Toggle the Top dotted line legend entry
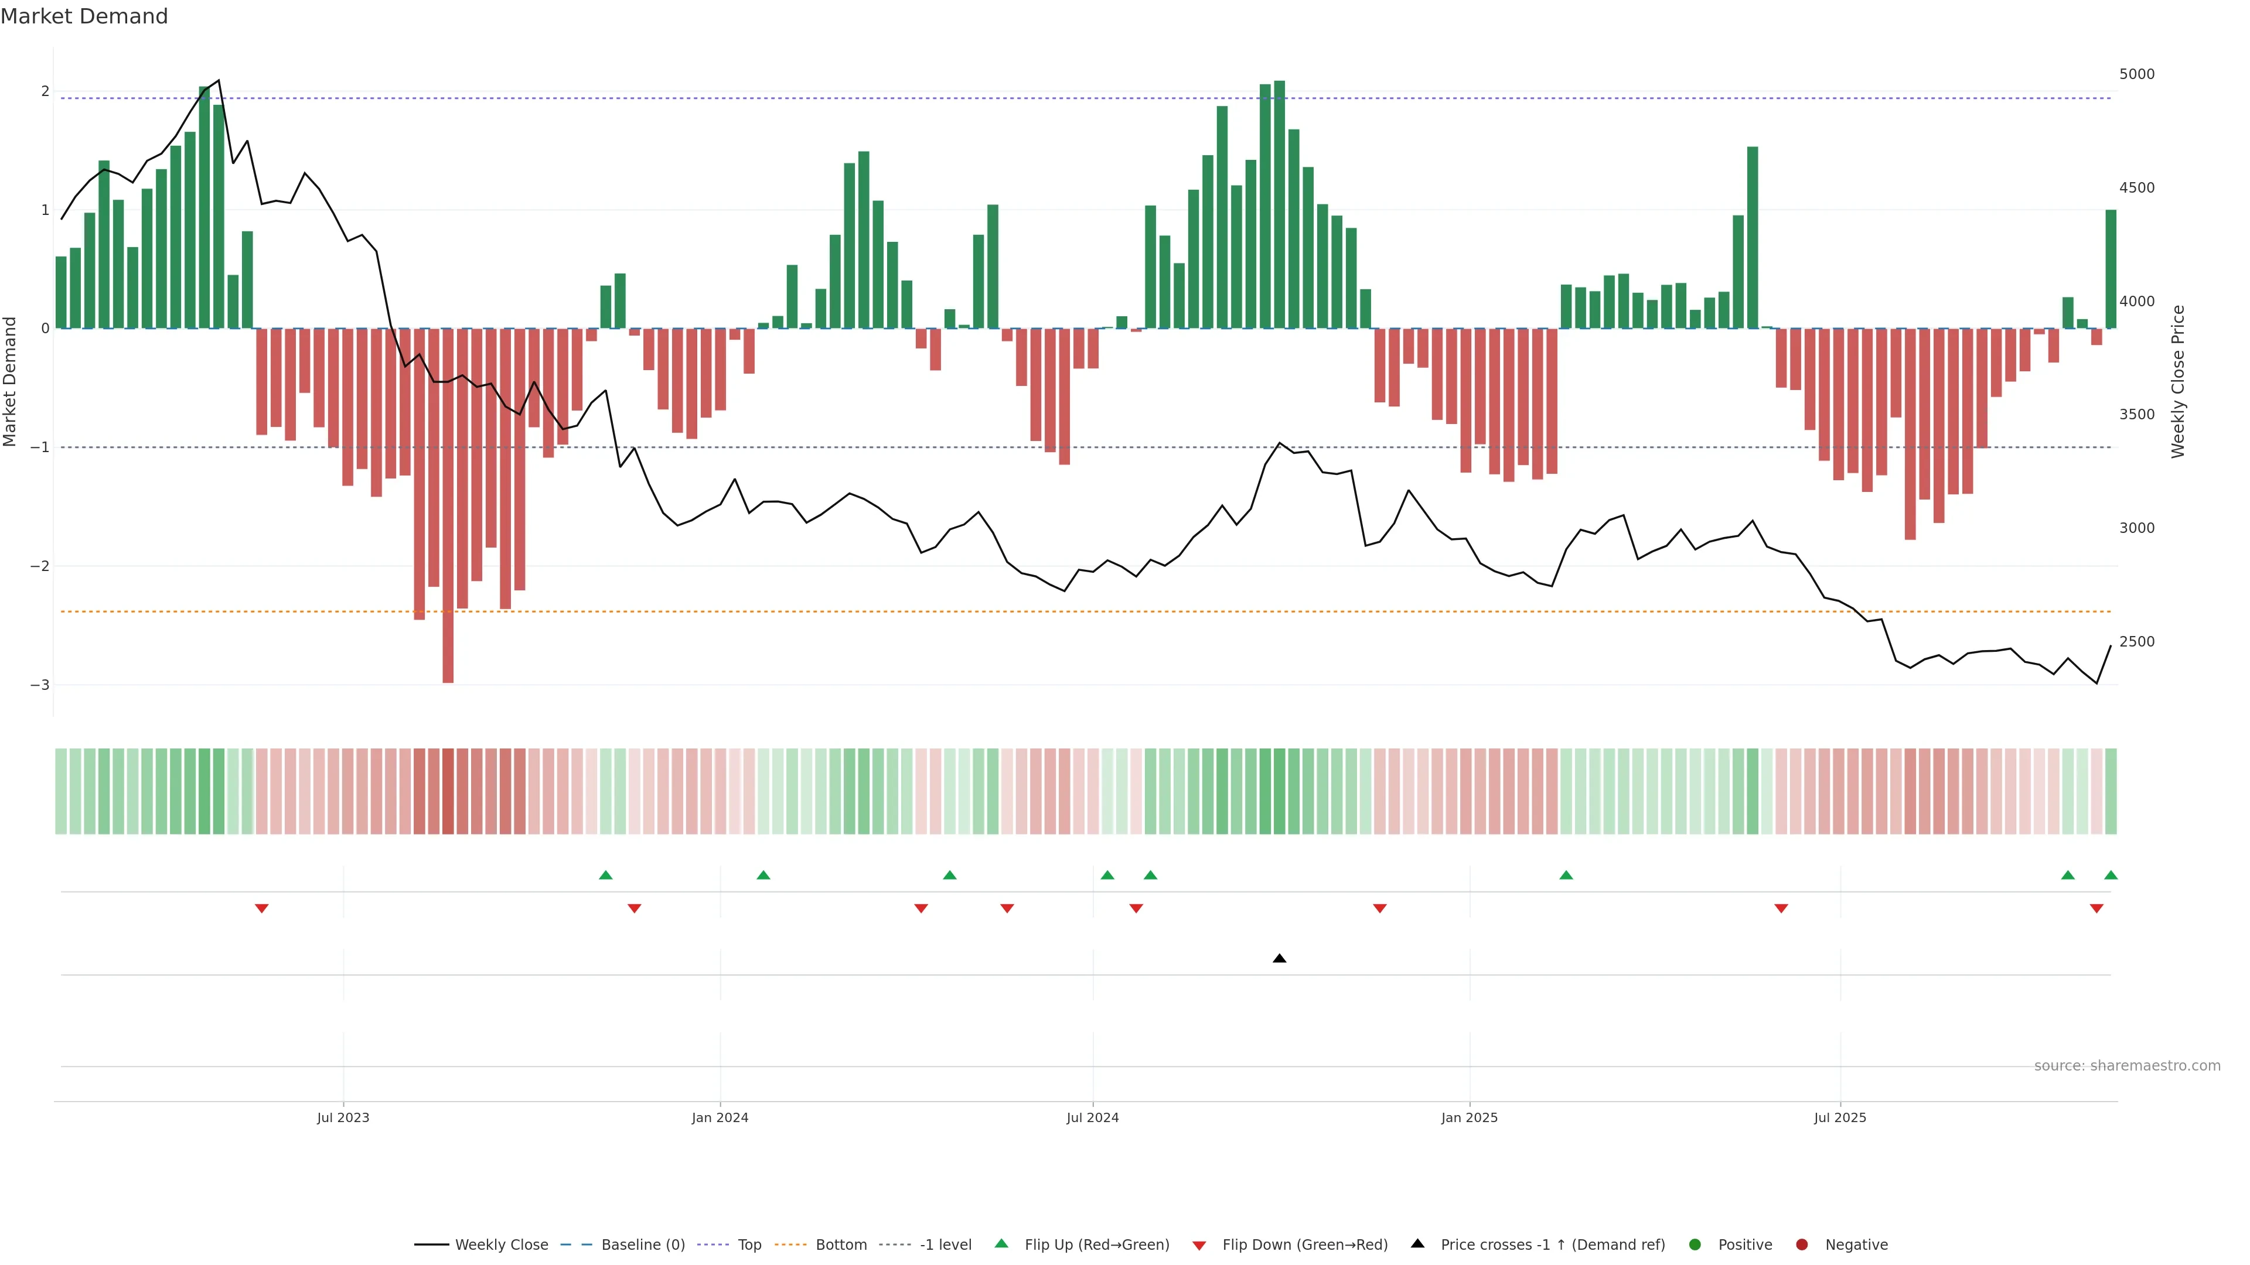This screenshot has width=2250, height=1265. tap(749, 1244)
